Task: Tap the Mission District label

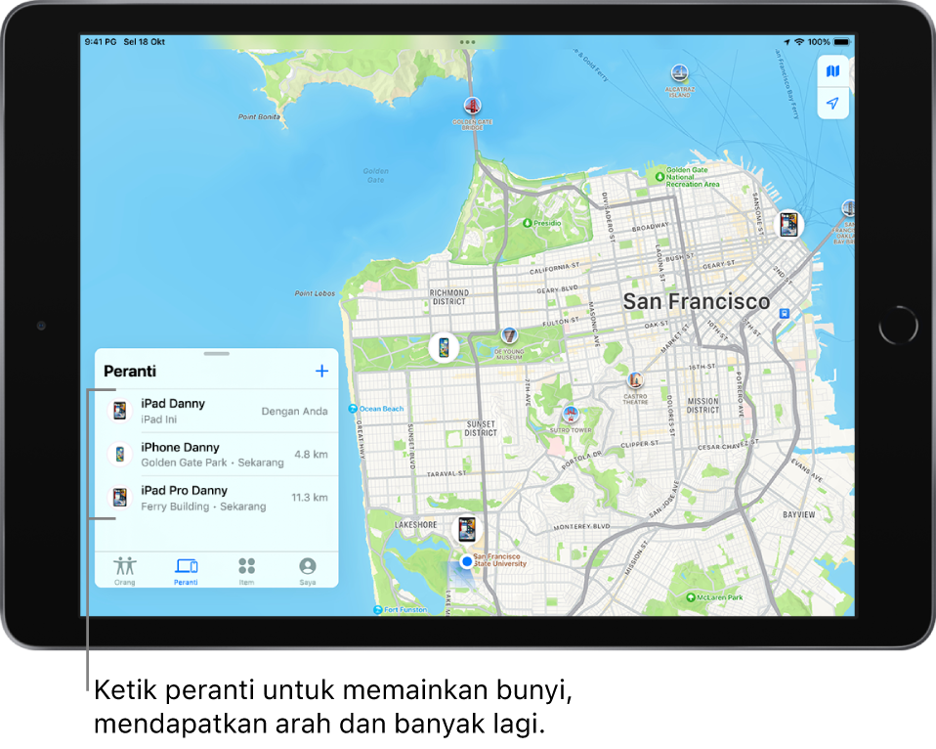Action: point(702,406)
